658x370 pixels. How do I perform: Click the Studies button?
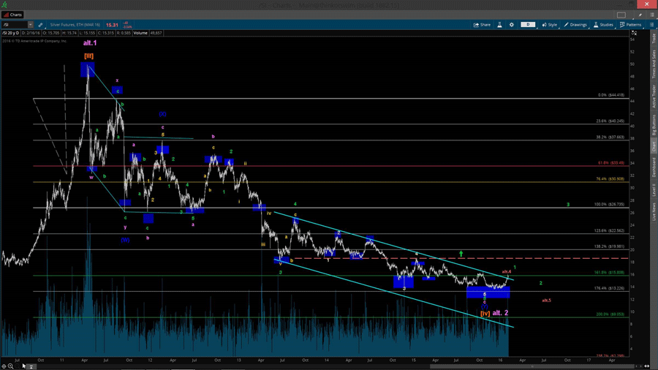pos(604,25)
